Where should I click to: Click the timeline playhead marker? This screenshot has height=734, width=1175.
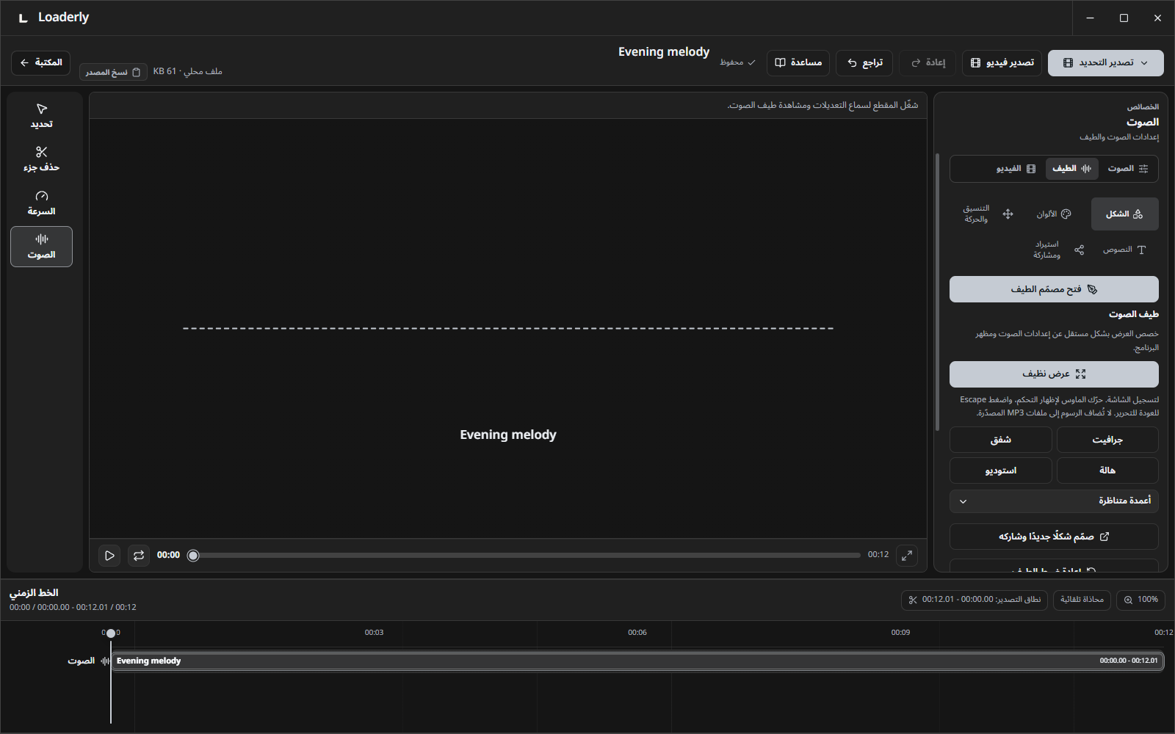[111, 633]
